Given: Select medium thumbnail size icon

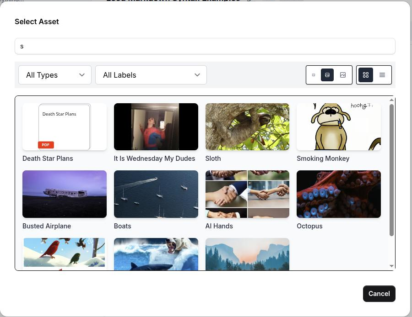Looking at the screenshot, I should click(327, 75).
